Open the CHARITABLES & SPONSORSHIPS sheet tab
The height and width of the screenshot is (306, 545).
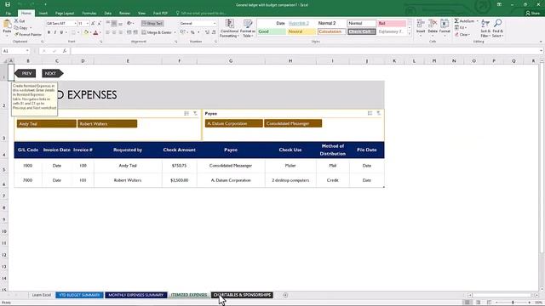pos(242,295)
